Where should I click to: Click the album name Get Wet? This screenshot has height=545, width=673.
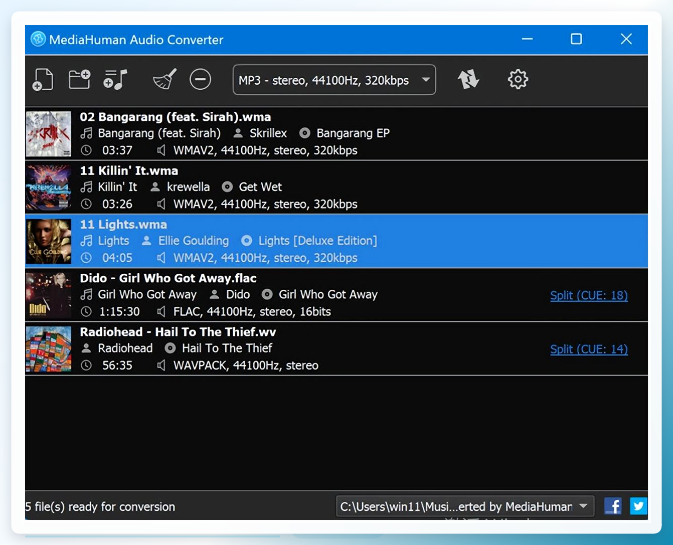tap(260, 187)
